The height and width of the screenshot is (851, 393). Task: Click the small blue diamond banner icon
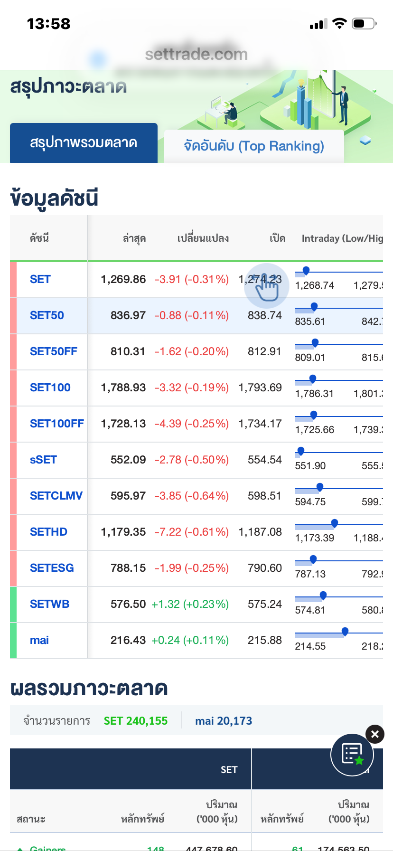click(365, 140)
